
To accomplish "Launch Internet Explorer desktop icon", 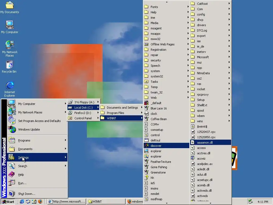I will (x=10, y=89).
